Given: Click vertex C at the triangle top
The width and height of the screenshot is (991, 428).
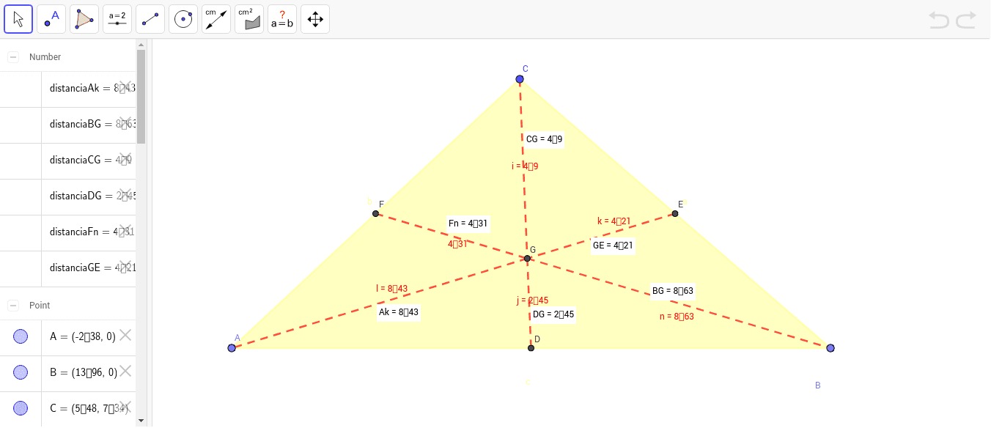Looking at the screenshot, I should pyautogui.click(x=520, y=79).
